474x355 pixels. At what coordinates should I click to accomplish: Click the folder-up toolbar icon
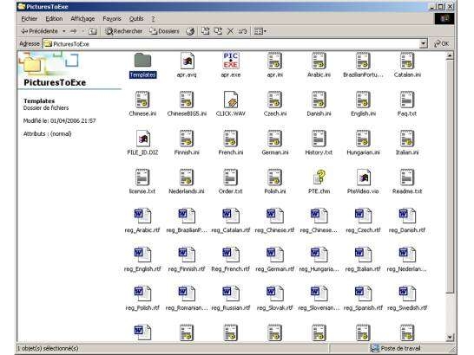(93, 31)
